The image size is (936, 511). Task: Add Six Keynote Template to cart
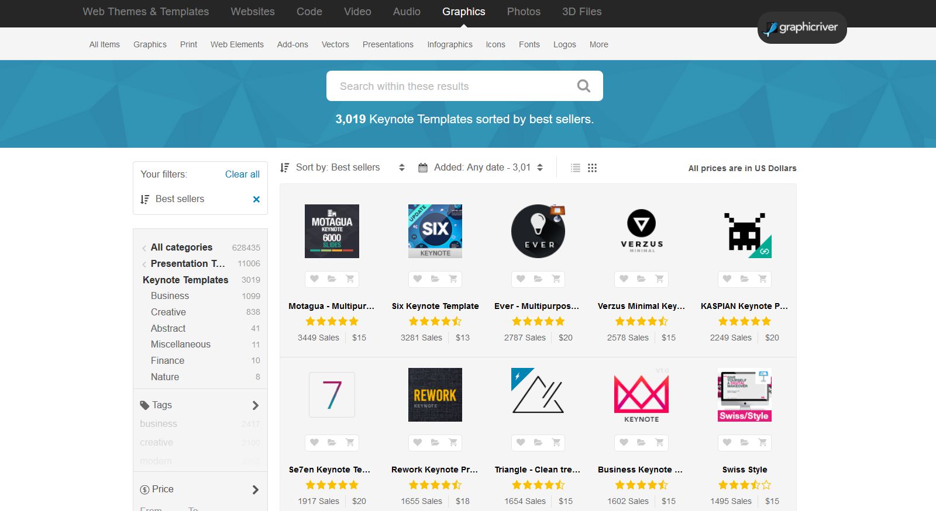pos(453,279)
